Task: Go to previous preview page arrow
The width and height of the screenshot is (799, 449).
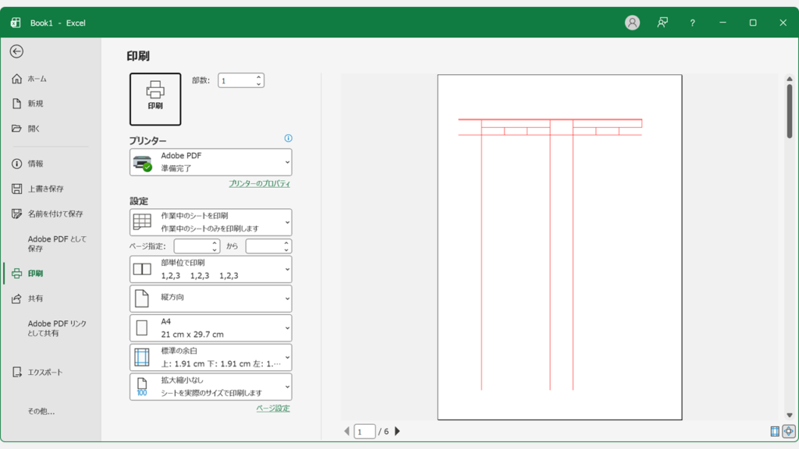Action: [347, 431]
